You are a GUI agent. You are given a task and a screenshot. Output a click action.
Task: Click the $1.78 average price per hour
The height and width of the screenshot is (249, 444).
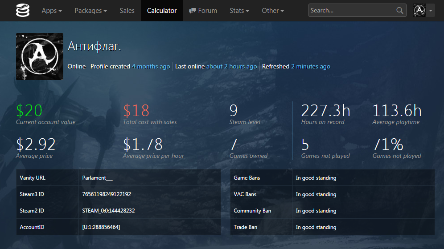(x=143, y=144)
